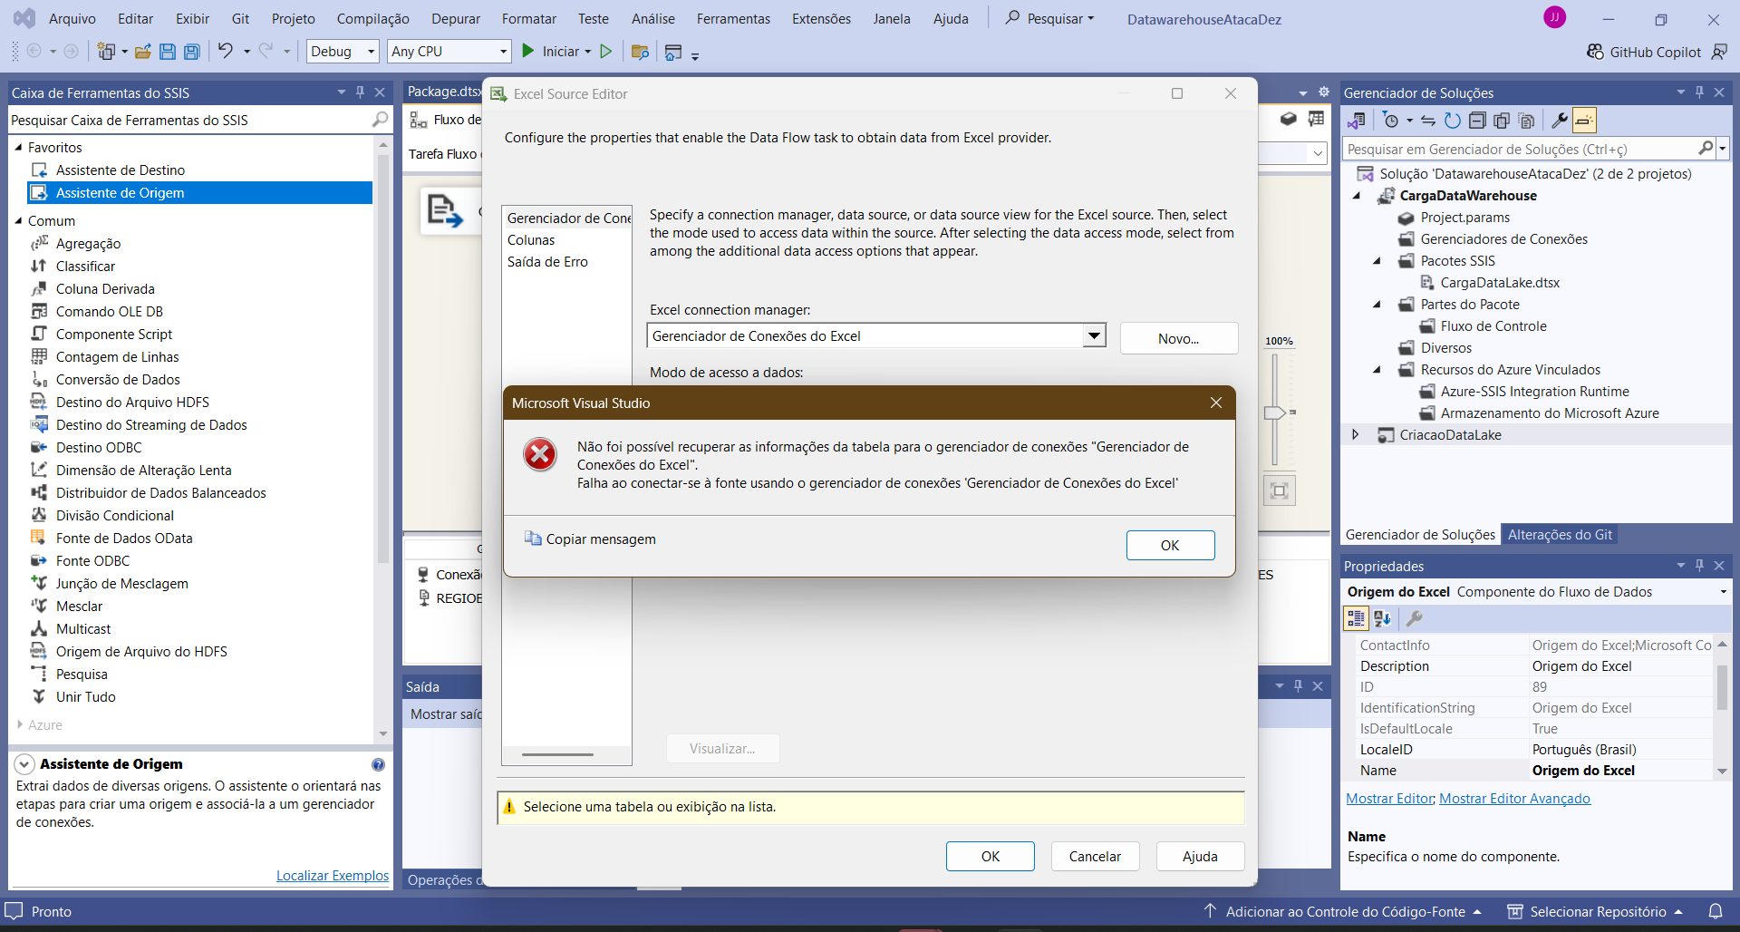This screenshot has width=1740, height=932.
Task: Click the alphabetical sort icon in Propriedades
Action: point(1382,618)
